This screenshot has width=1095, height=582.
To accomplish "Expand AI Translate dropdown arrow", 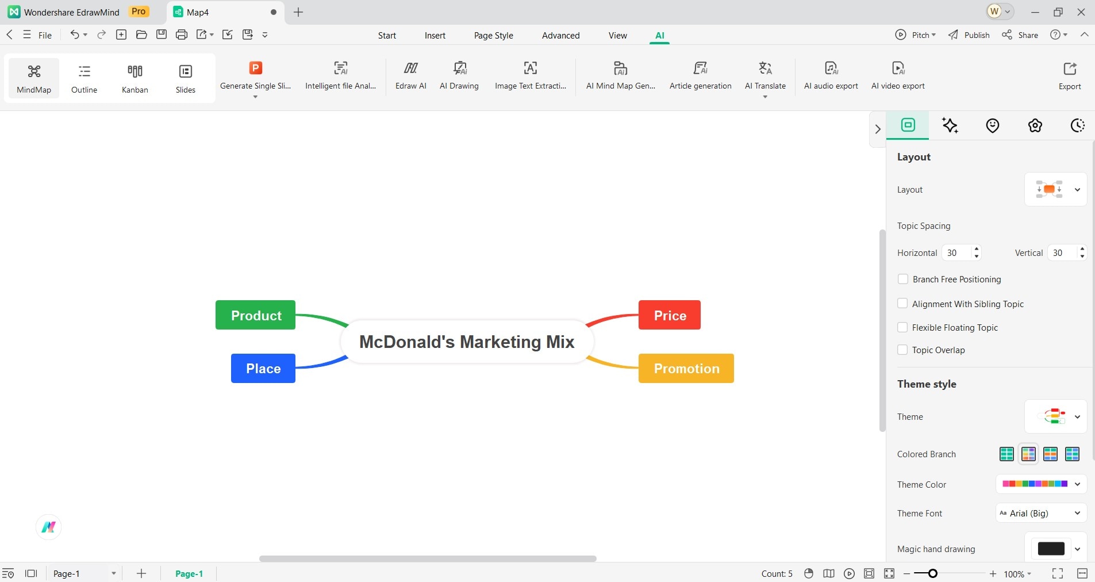I will [x=765, y=97].
